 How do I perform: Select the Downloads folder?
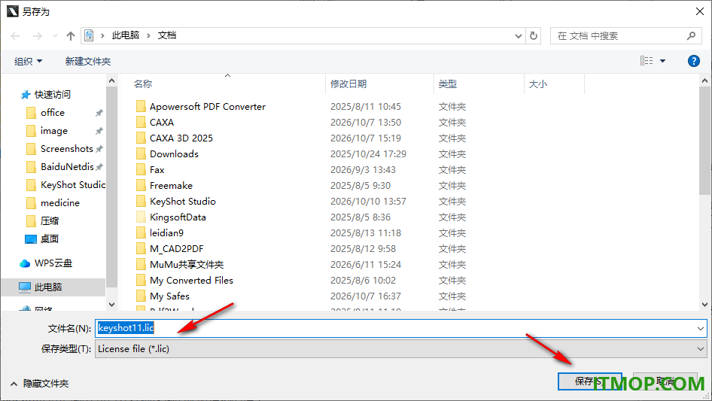point(174,154)
